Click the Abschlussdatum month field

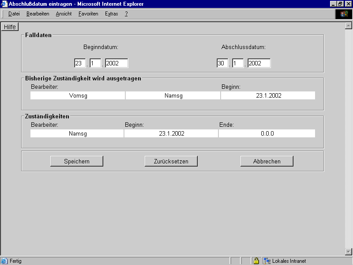237,63
